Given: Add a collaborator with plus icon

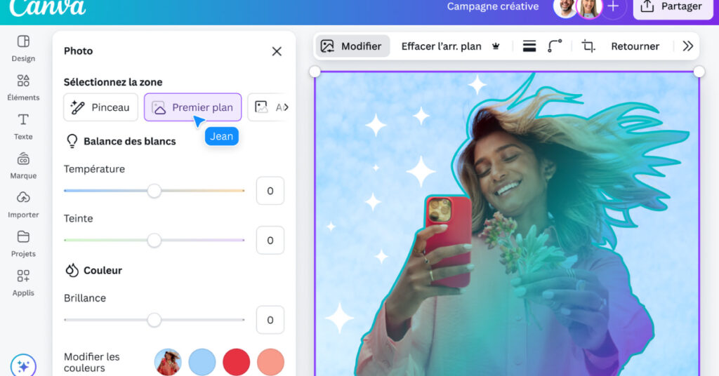Looking at the screenshot, I should point(613,7).
